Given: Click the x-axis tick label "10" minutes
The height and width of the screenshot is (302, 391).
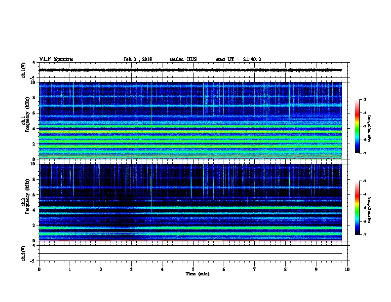Looking at the screenshot, I should coord(347,269).
